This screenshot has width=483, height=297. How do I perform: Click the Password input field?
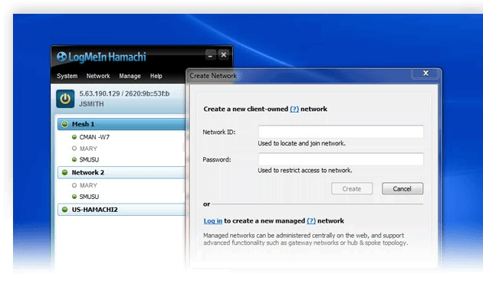tap(341, 159)
